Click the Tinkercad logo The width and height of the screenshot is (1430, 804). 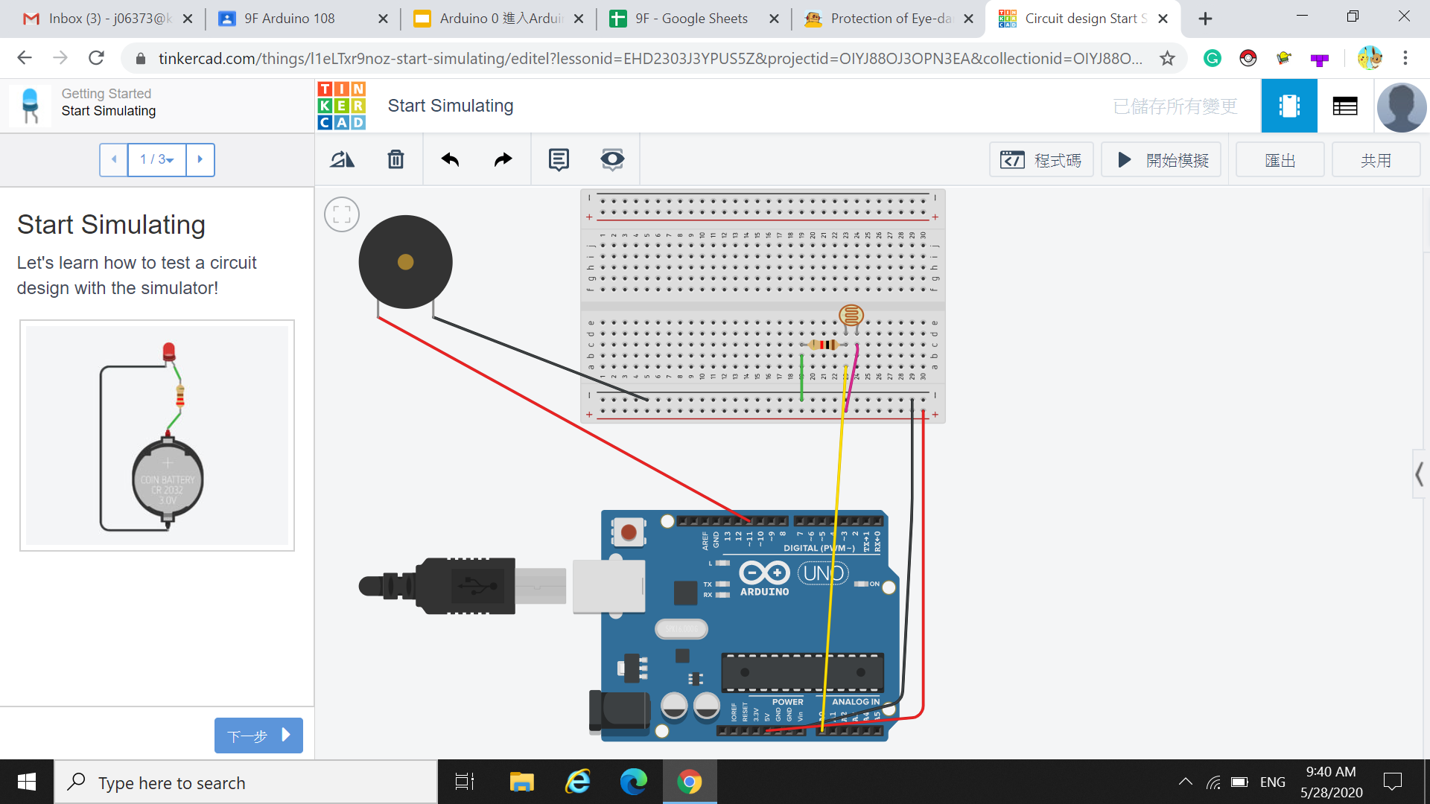point(342,106)
